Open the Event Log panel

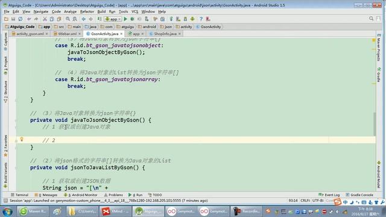coord(329,195)
